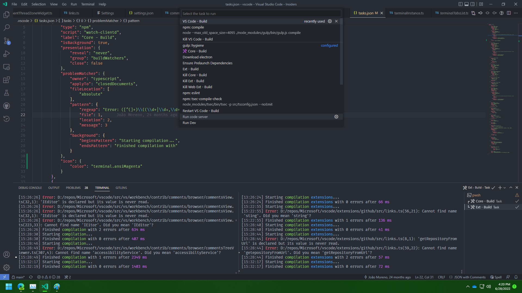
Task: Click the remote window indicator in status bar
Action: click(5, 277)
